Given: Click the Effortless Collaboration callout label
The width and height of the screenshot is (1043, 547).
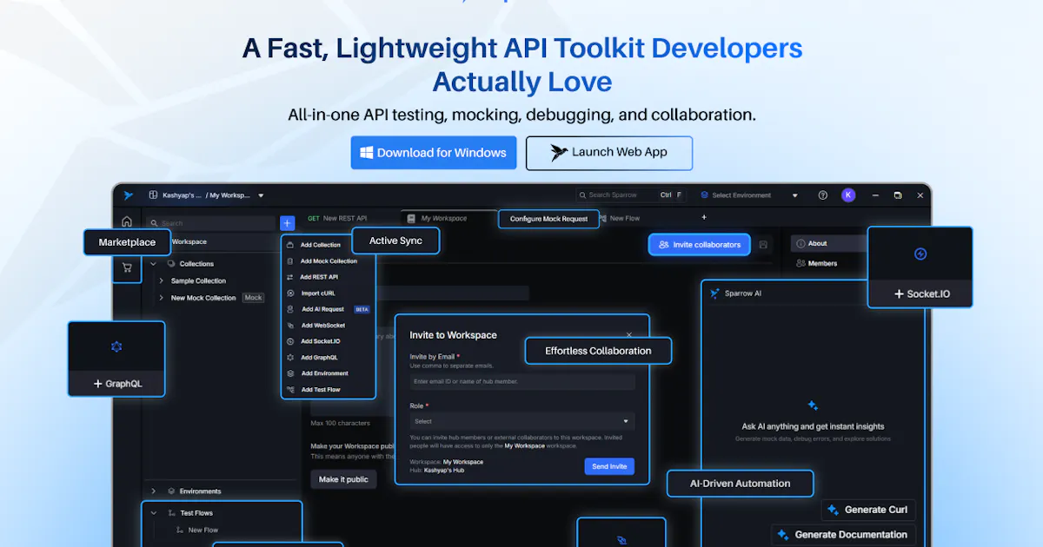Looking at the screenshot, I should (598, 351).
